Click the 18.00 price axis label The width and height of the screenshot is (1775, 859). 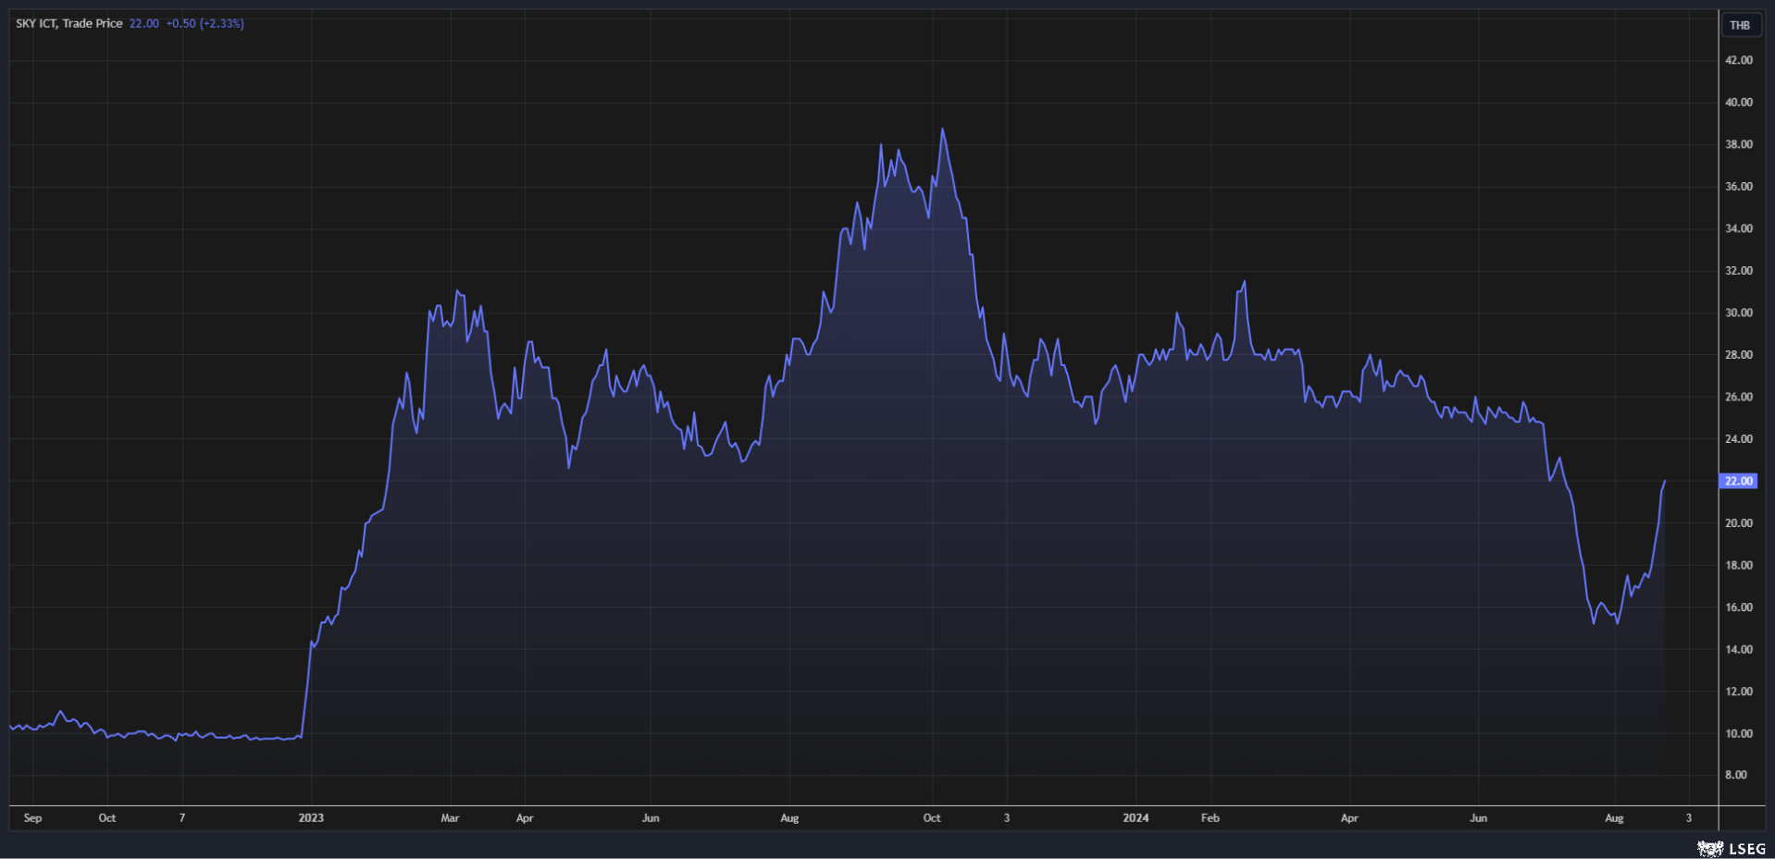coord(1739,565)
